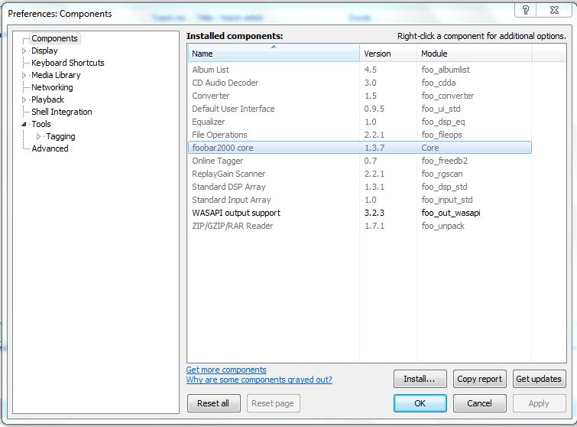
Task: Select the Standard DSP Array row
Action: point(359,187)
